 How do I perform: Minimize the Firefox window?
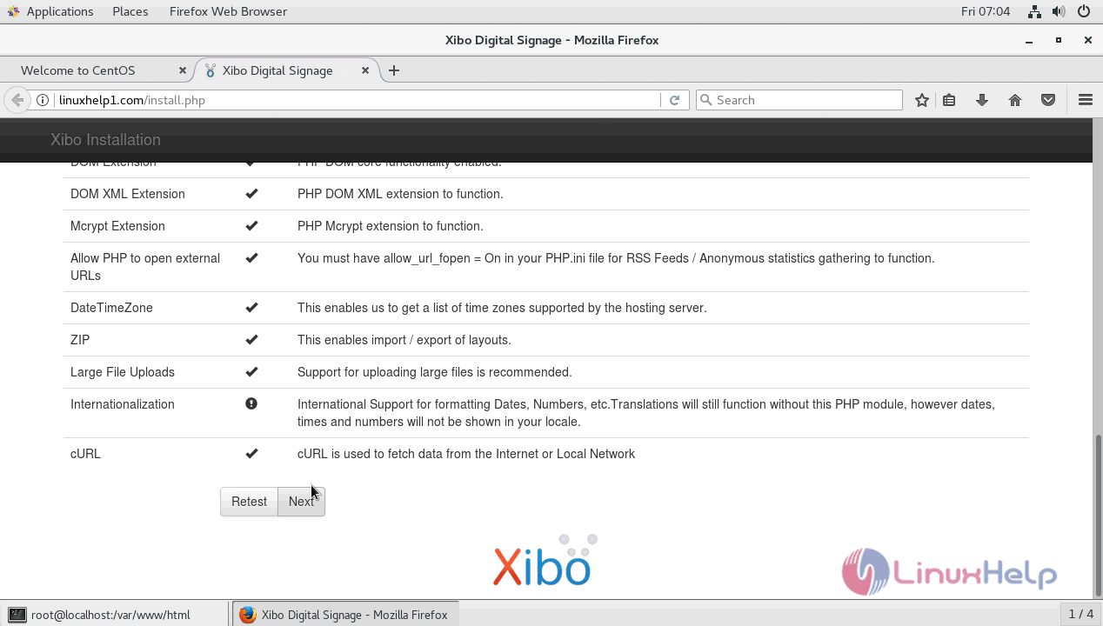coord(1029,40)
